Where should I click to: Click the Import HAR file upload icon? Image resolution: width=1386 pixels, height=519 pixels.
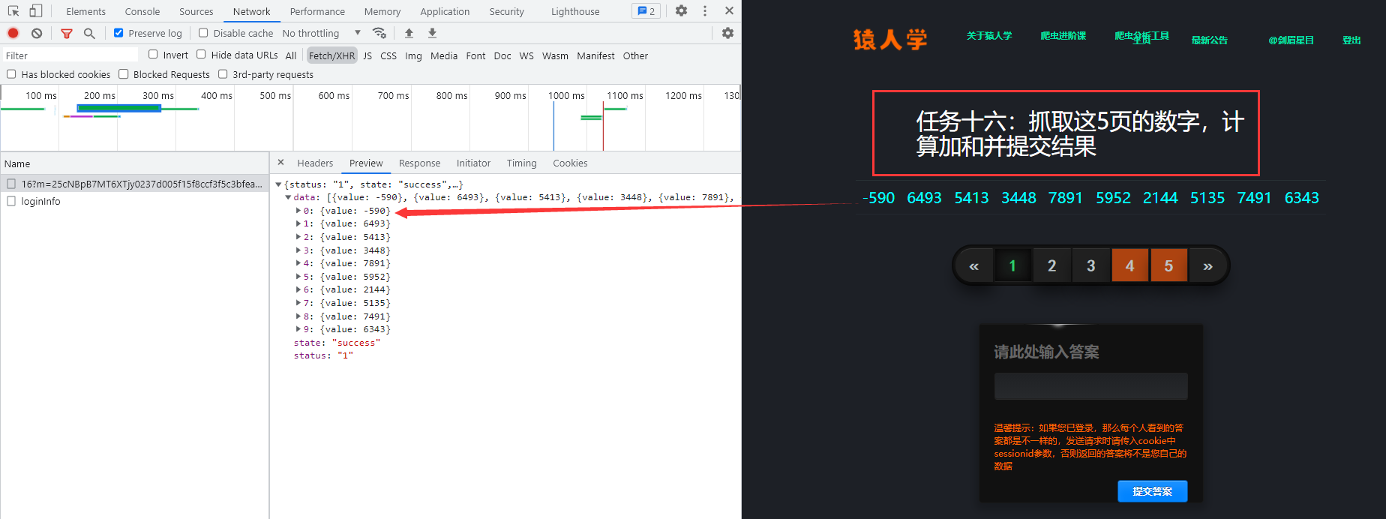(x=409, y=33)
